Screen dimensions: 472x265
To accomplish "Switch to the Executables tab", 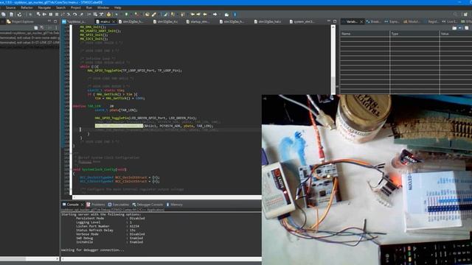I will tap(118, 205).
